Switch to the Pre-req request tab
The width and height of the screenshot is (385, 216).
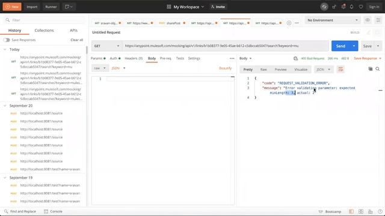coord(165,58)
